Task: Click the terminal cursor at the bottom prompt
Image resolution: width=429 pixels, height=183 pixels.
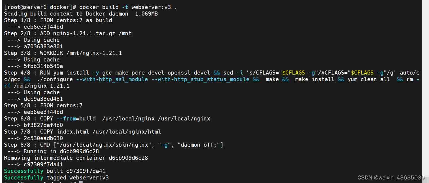Action: (x=81, y=182)
